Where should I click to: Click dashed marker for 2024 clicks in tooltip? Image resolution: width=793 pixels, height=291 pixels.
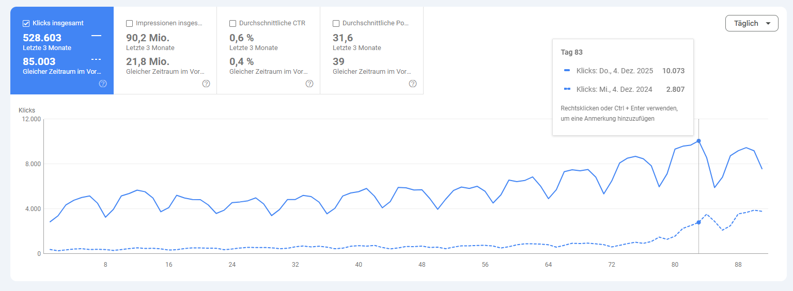pyautogui.click(x=567, y=89)
